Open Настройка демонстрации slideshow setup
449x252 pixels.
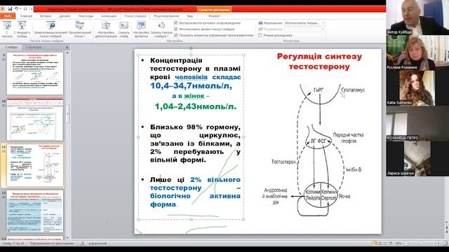tap(106, 29)
